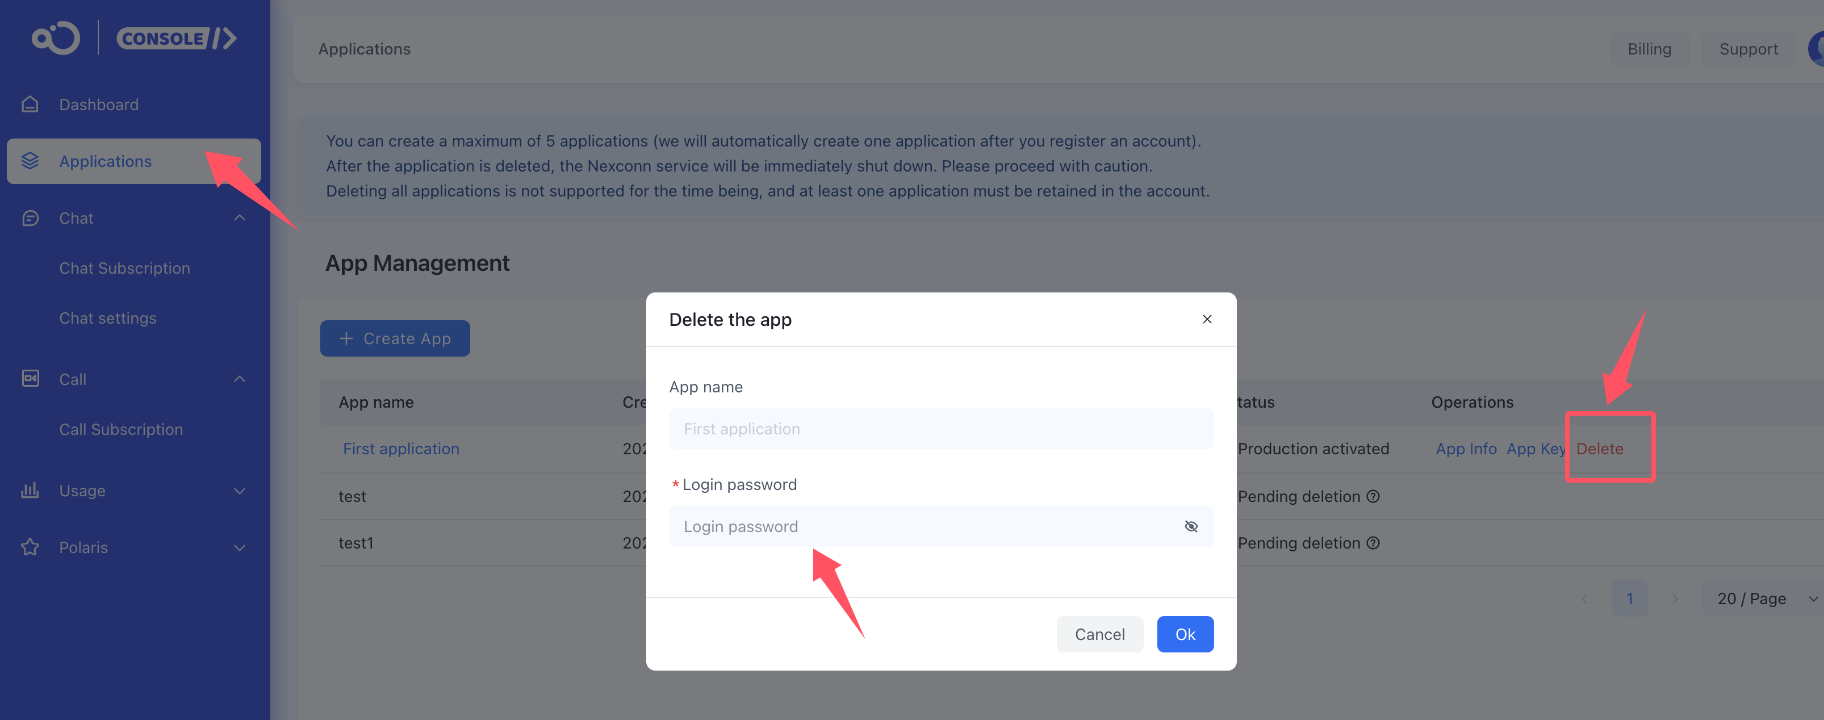Click help icon beside test Pending deletion
This screenshot has width=1824, height=720.
point(1373,496)
